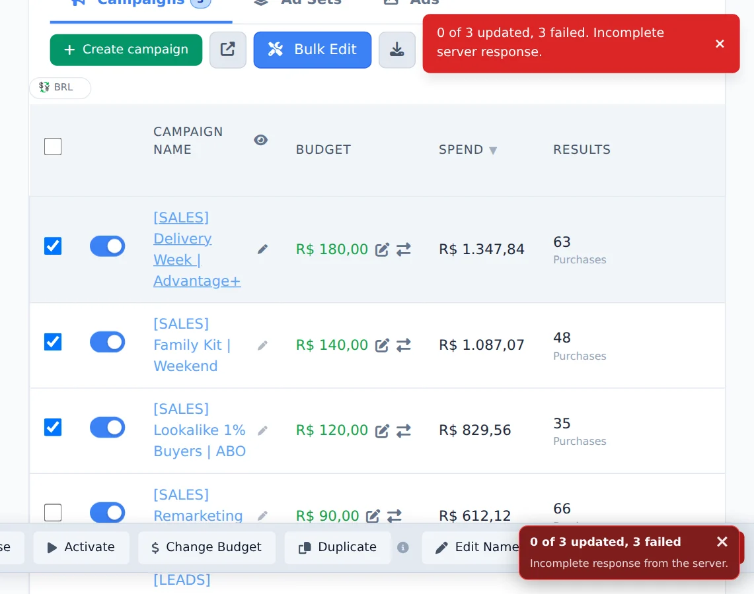
Task: Turn off the Family Kit campaign switch
Action: (107, 342)
